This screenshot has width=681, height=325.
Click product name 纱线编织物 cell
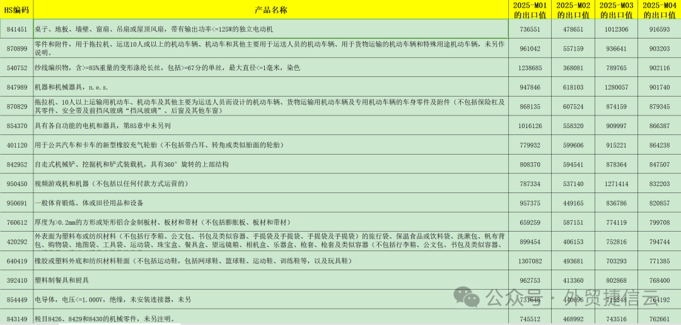(271, 68)
